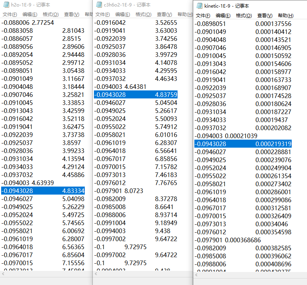Click the Notepad icon in kinetic-1E-9 title bar
This screenshot has width=307, height=285.
199,6
